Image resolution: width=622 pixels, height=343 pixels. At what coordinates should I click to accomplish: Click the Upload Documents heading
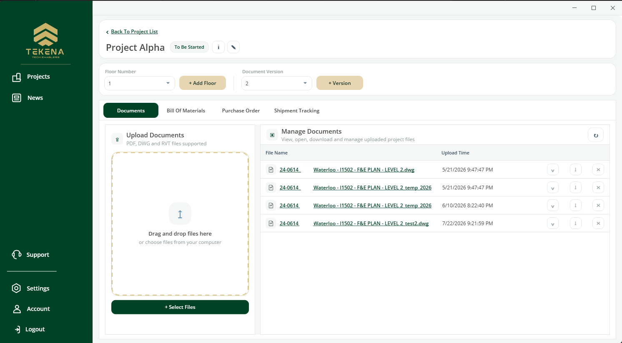[x=155, y=135]
